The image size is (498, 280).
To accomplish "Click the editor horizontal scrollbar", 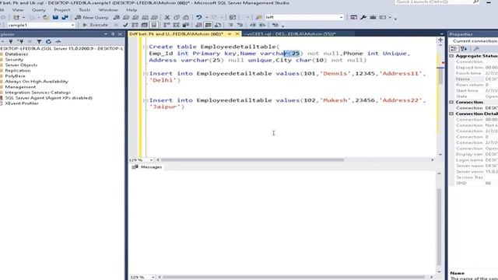I will (252, 160).
